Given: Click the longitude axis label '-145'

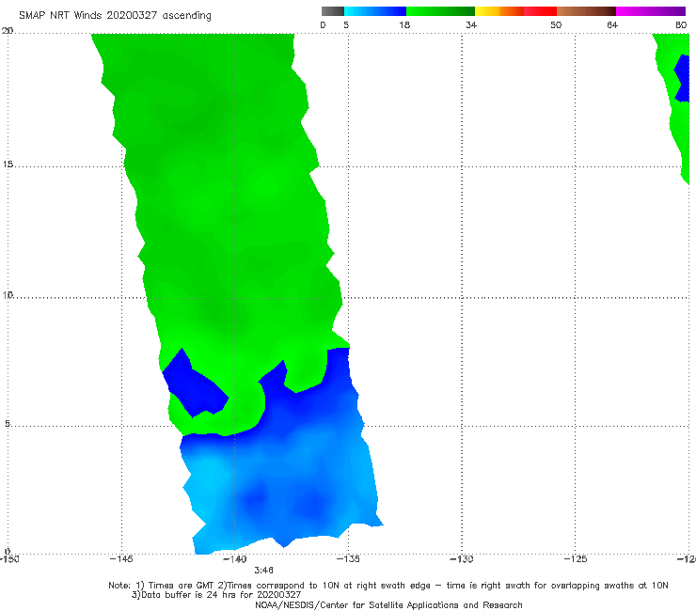Looking at the screenshot, I should point(121,558).
